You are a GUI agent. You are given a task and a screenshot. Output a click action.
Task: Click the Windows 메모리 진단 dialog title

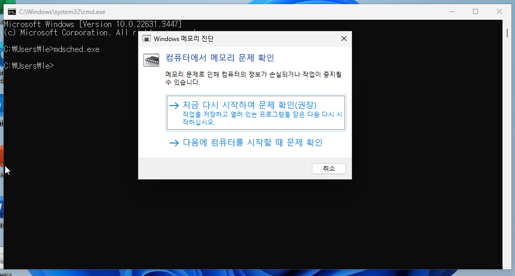click(183, 39)
